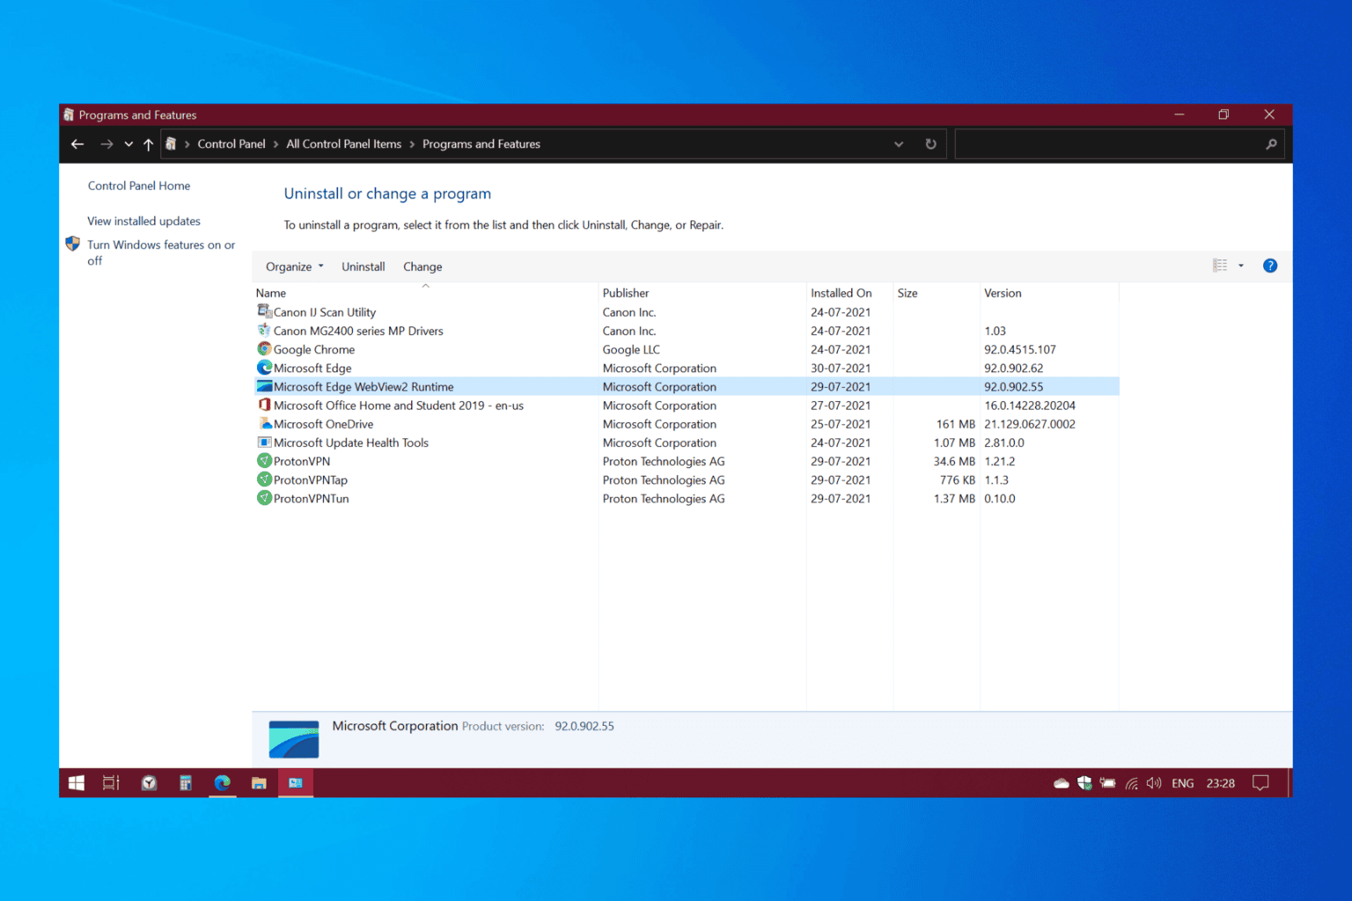Click the Control Panel taskbar icon
This screenshot has height=901, width=1352.
296,783
